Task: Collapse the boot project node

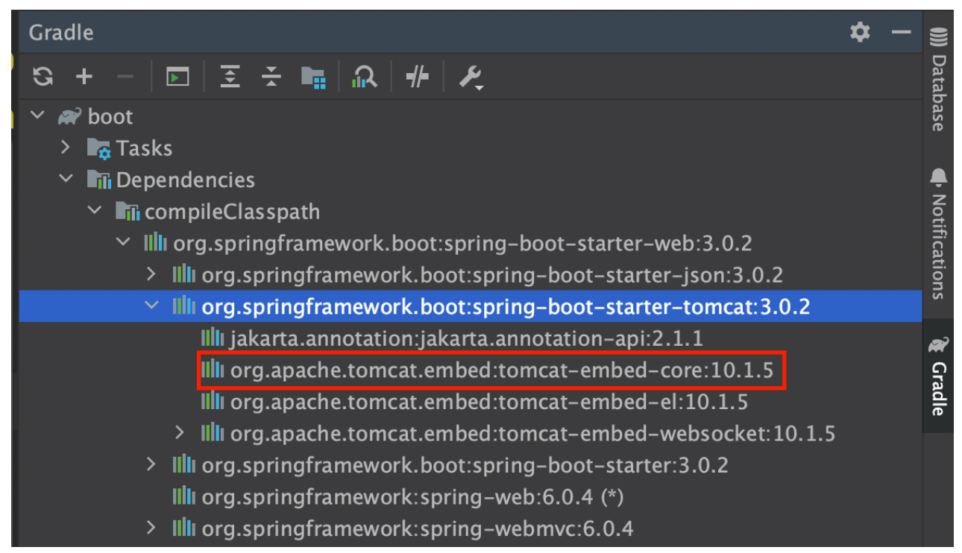Action: [x=39, y=116]
